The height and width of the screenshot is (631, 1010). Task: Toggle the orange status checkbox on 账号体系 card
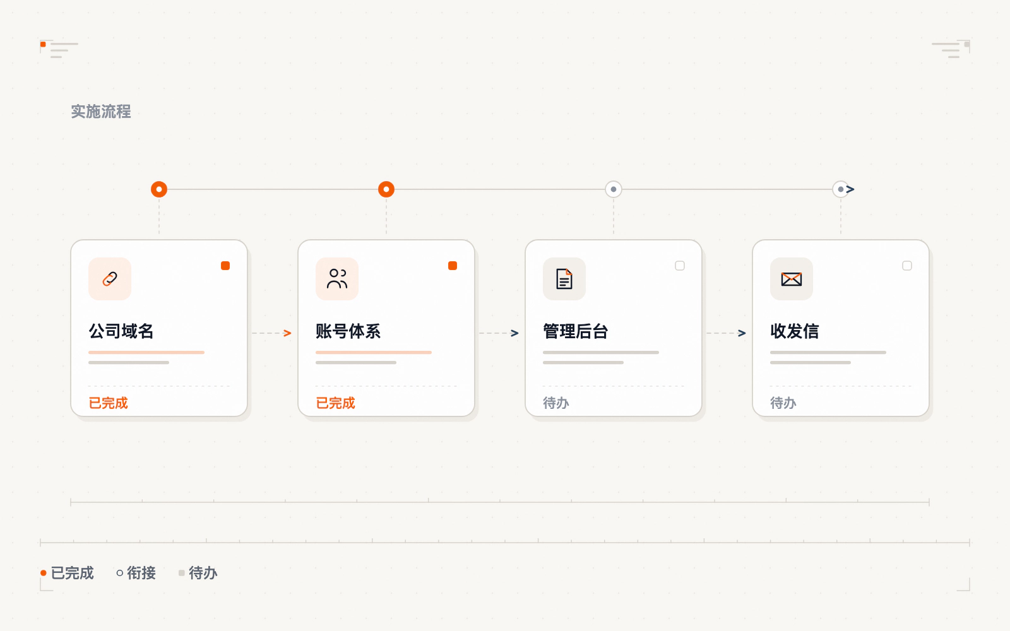click(x=453, y=266)
